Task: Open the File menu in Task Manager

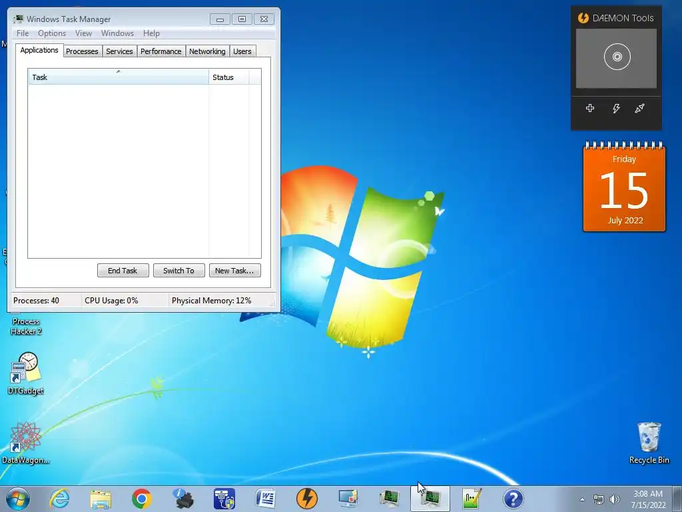Action: click(23, 33)
